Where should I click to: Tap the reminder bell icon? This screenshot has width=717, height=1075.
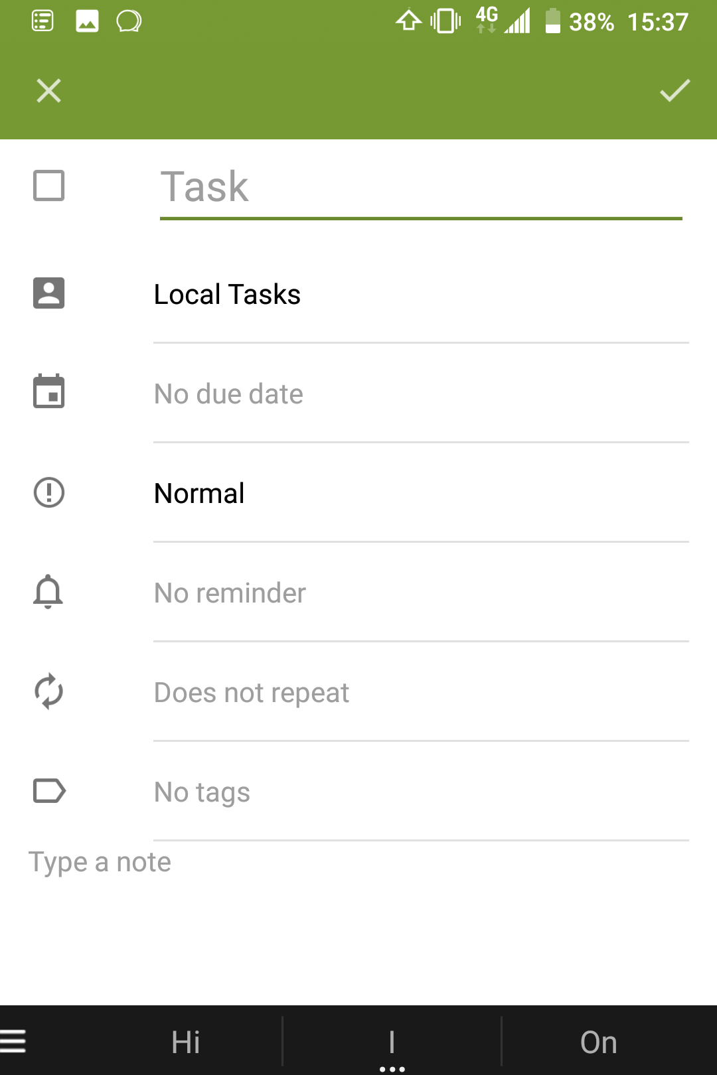[x=48, y=591]
